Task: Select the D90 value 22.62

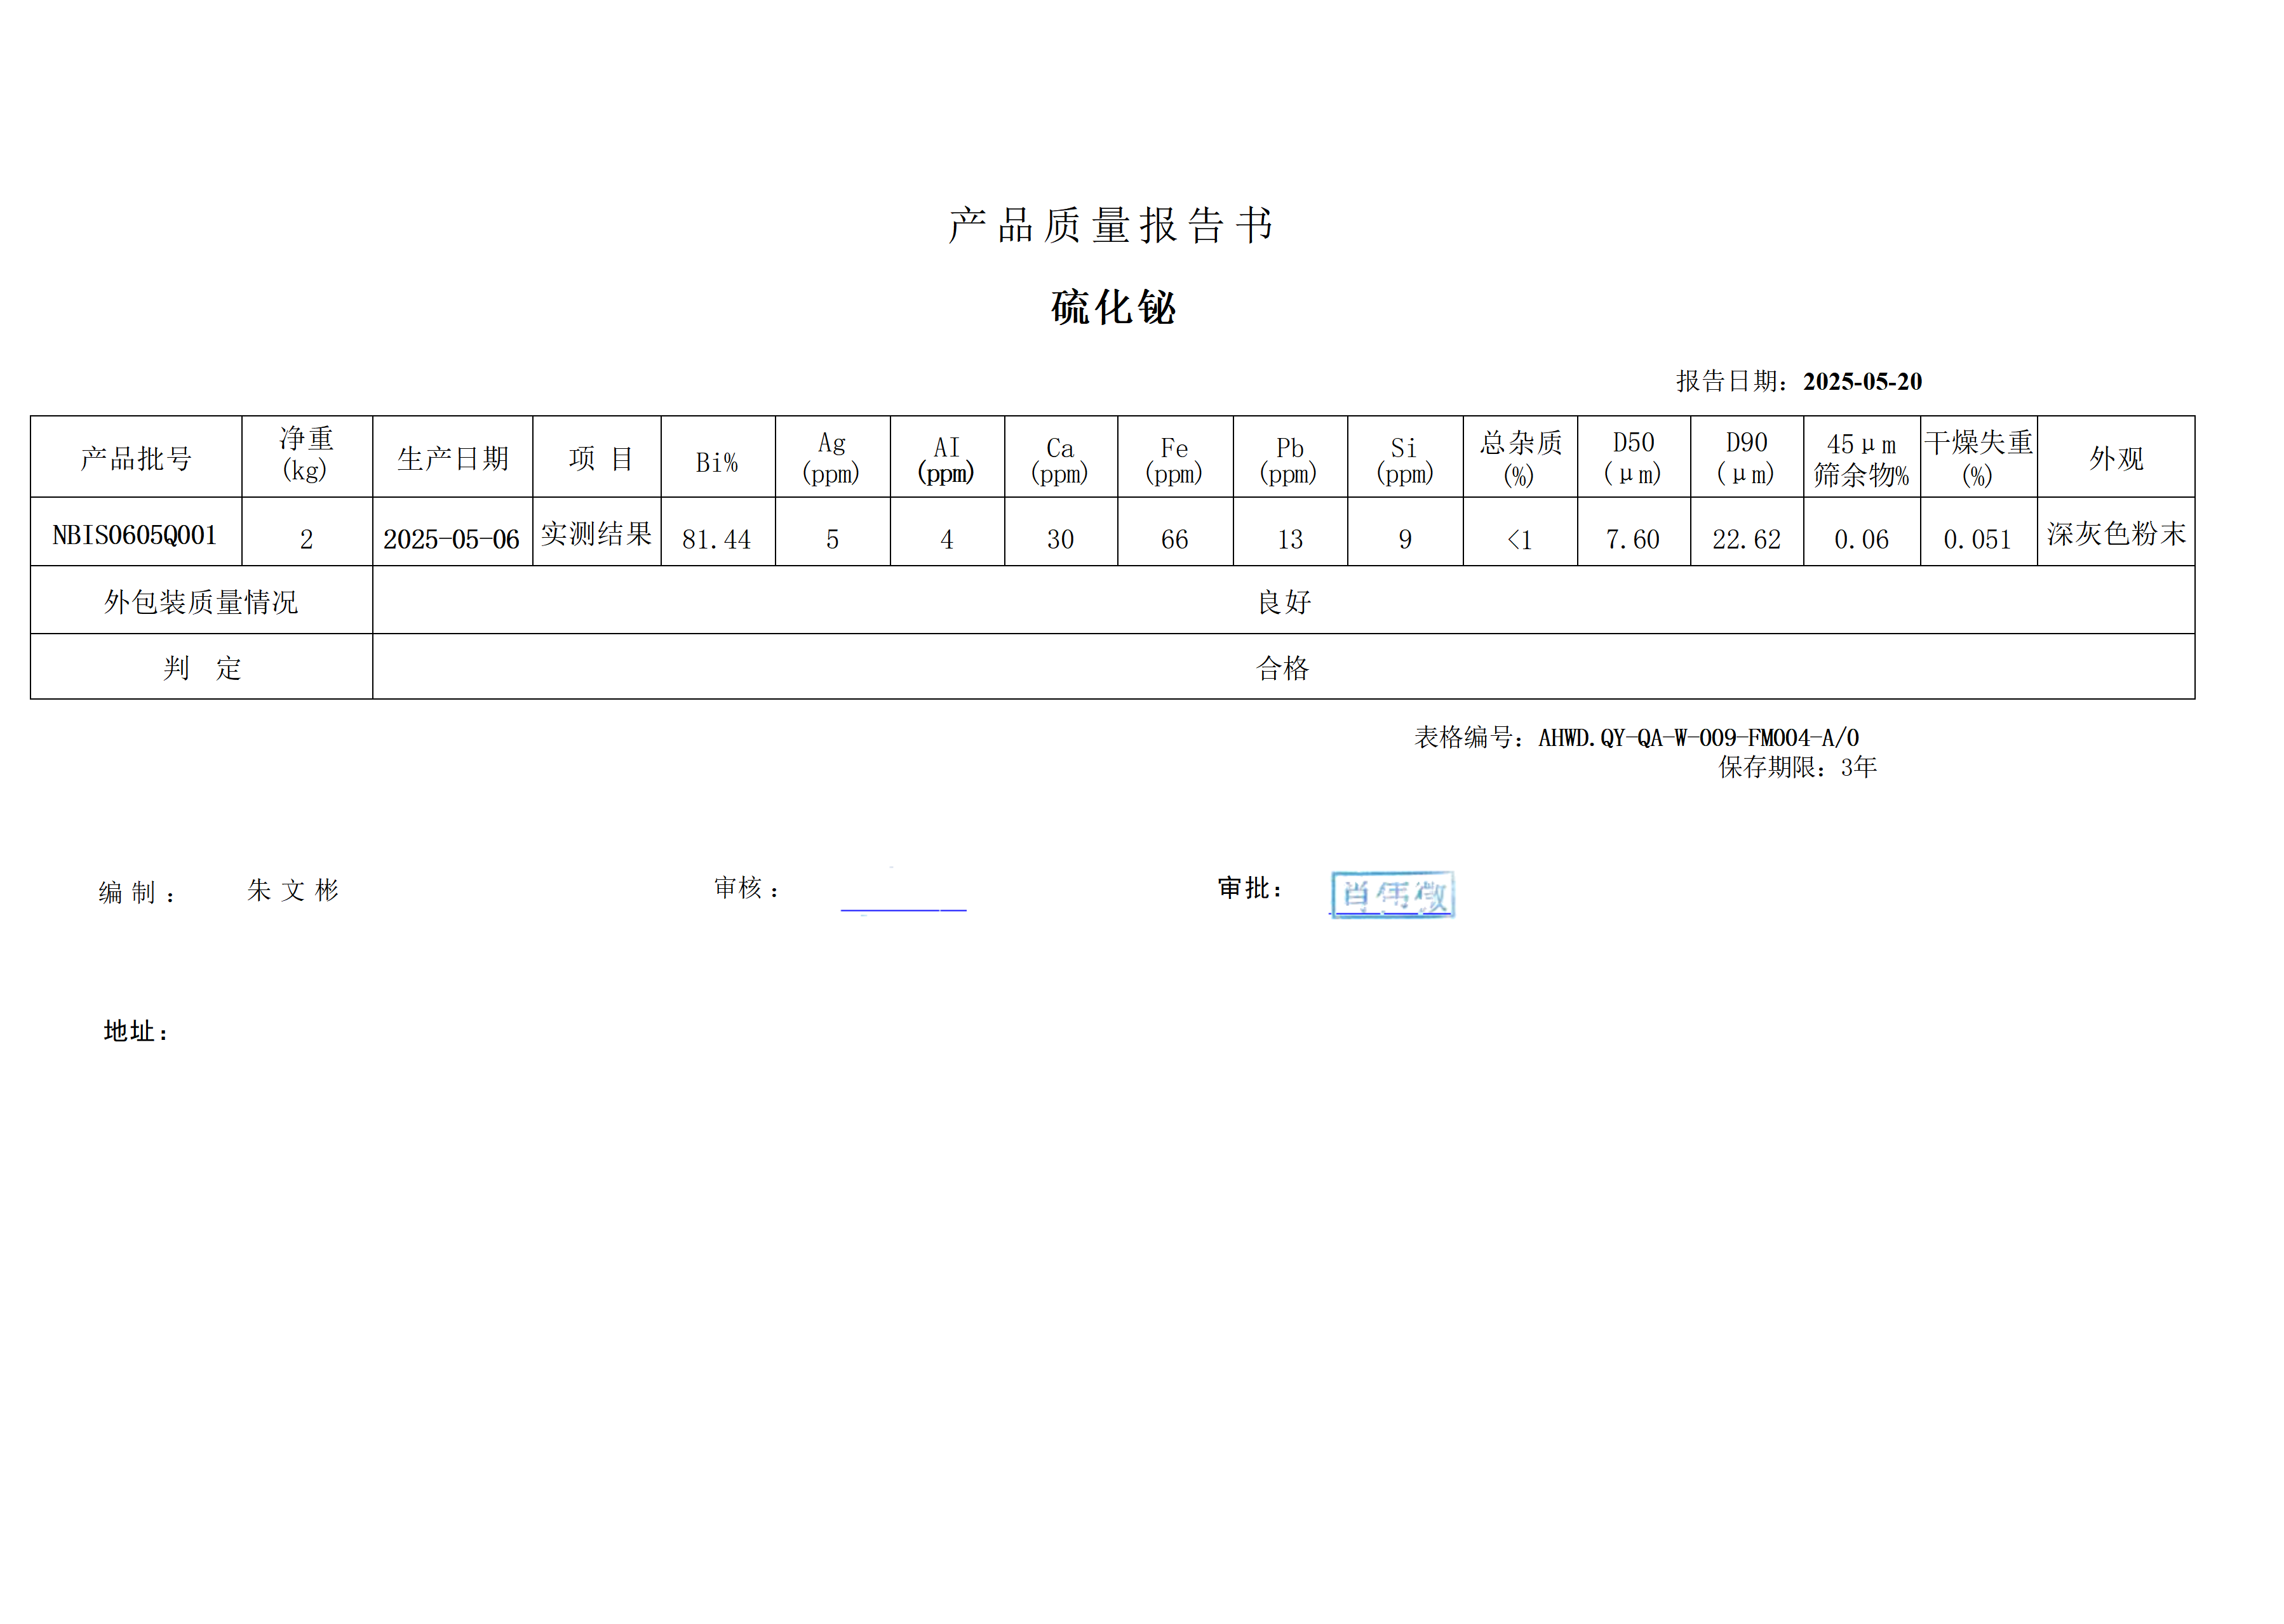Action: click(x=1746, y=539)
